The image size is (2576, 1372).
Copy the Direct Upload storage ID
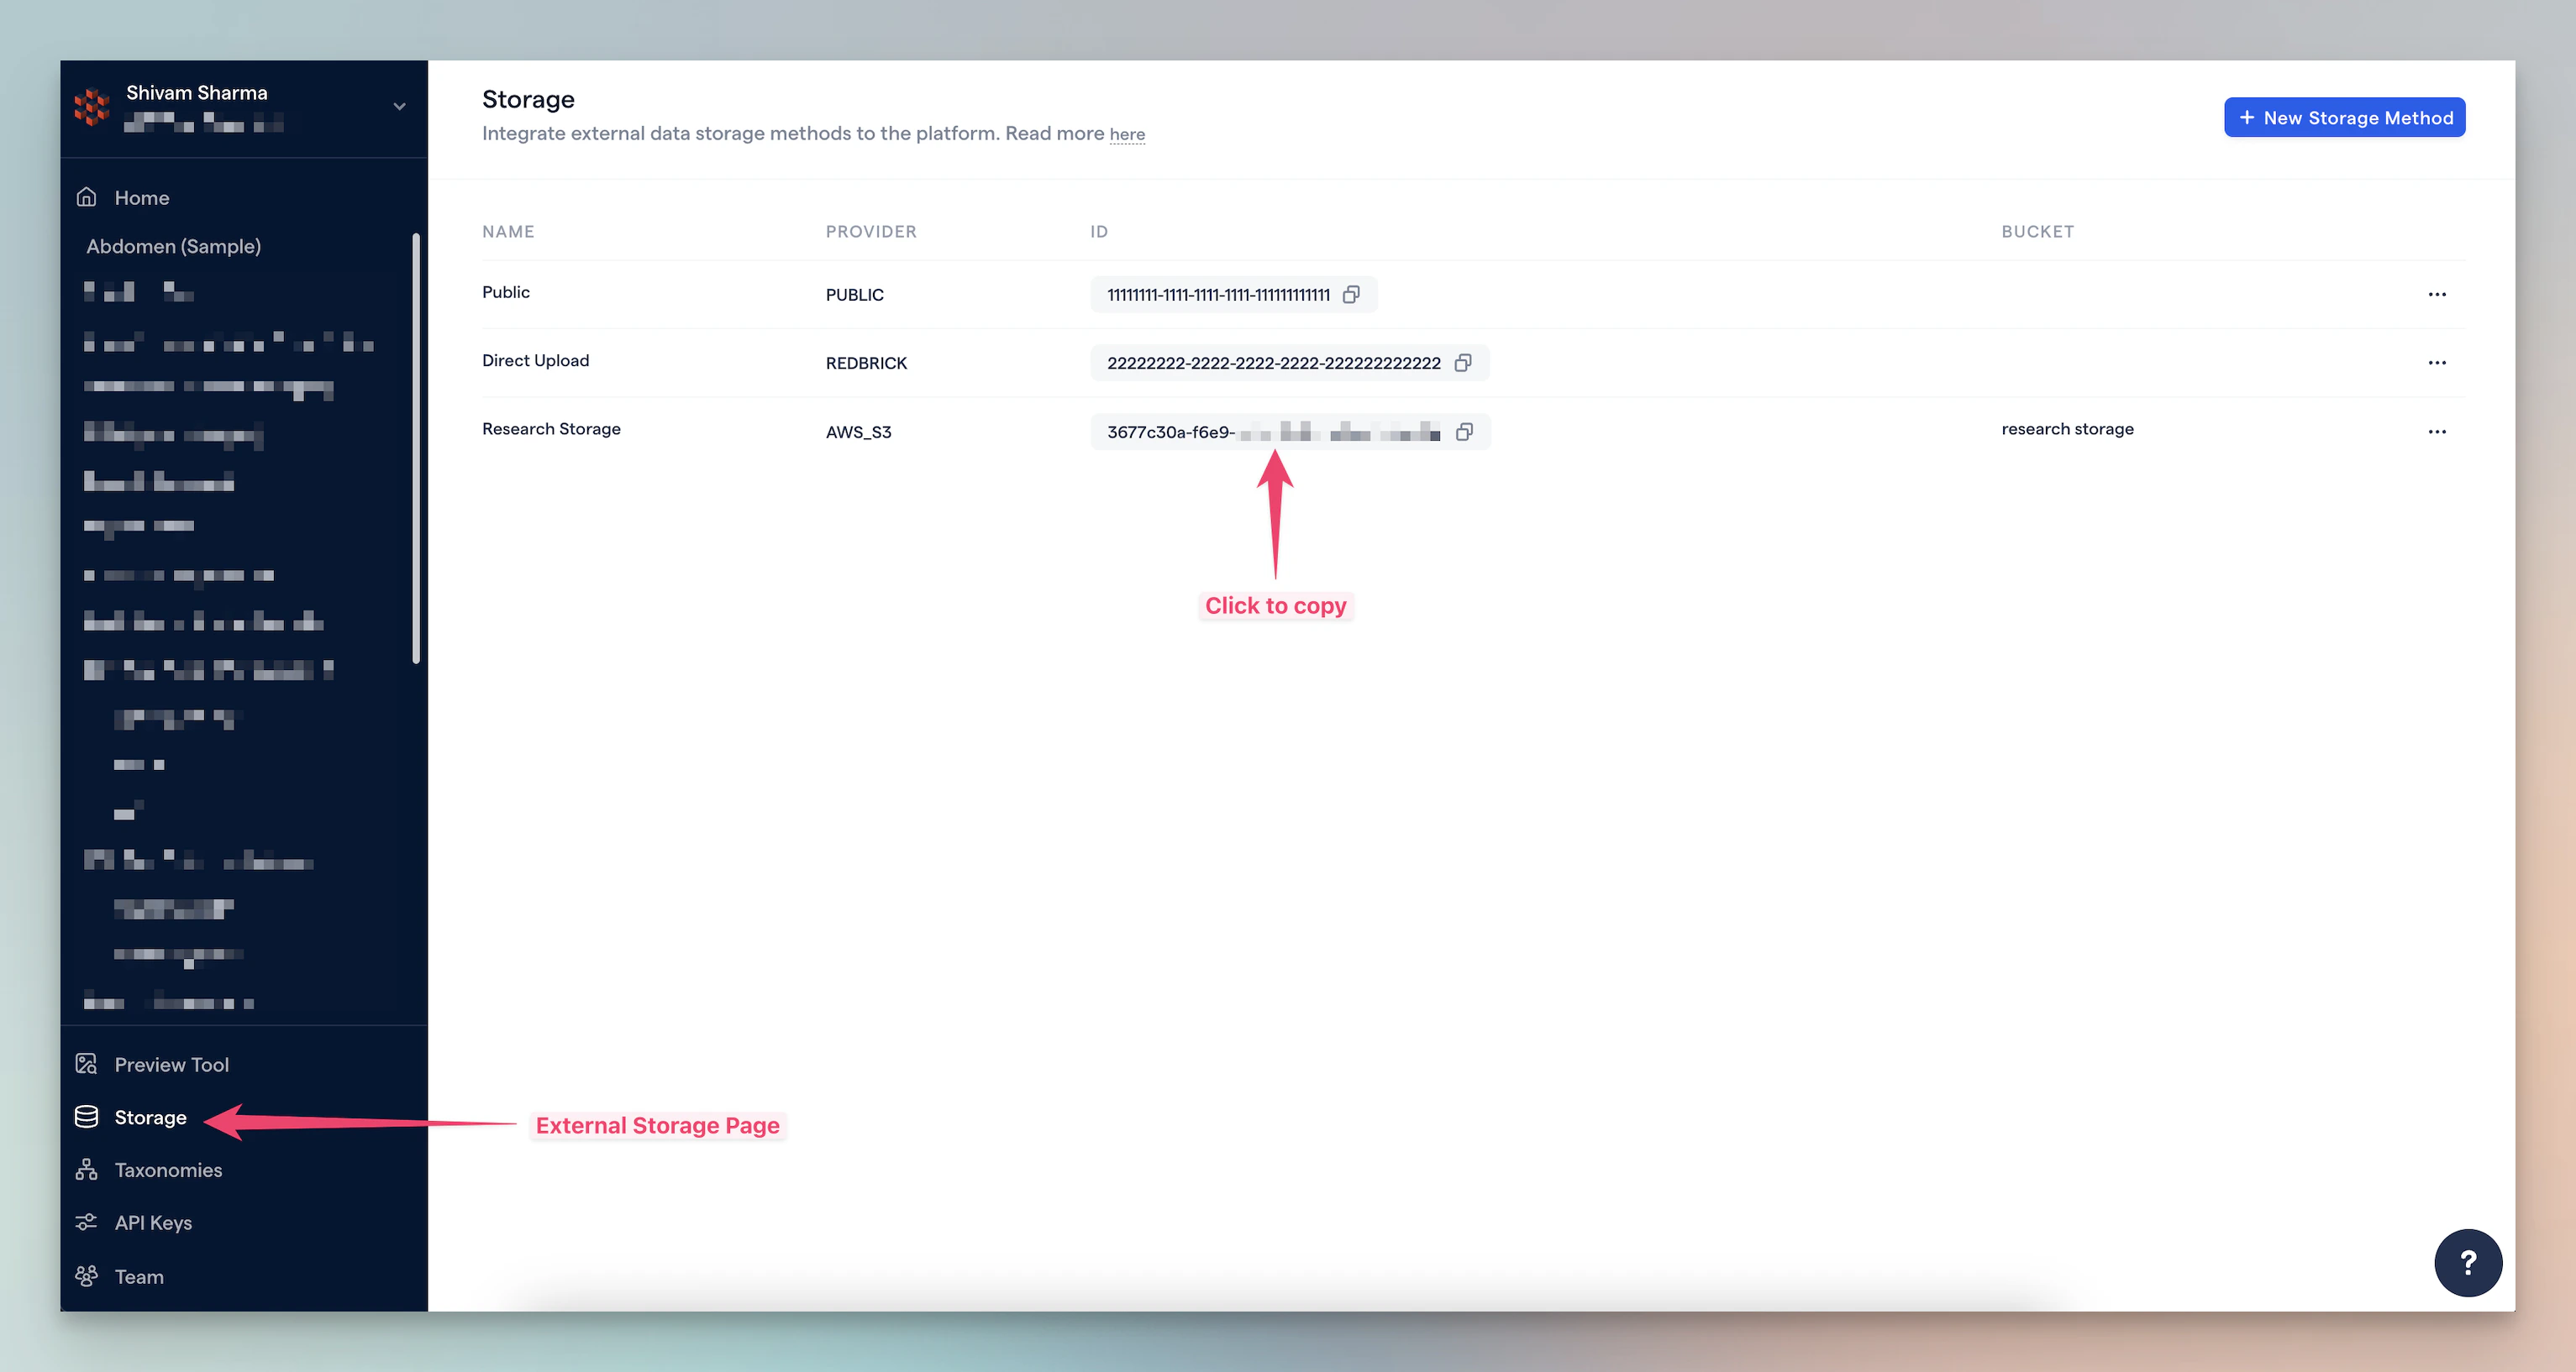pos(1462,363)
